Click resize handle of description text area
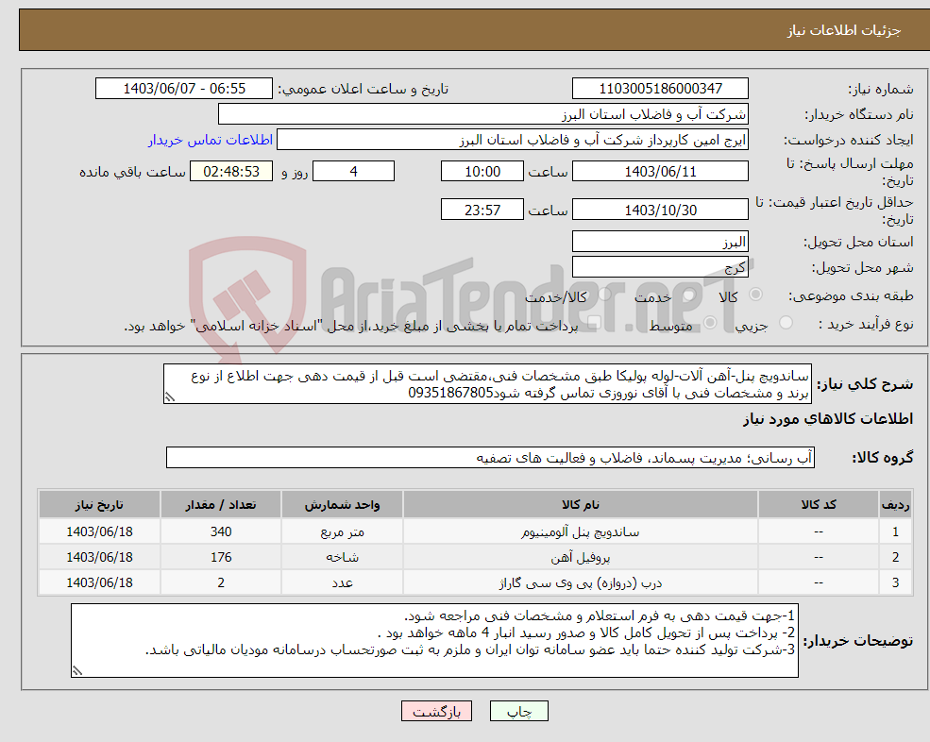 (x=170, y=397)
